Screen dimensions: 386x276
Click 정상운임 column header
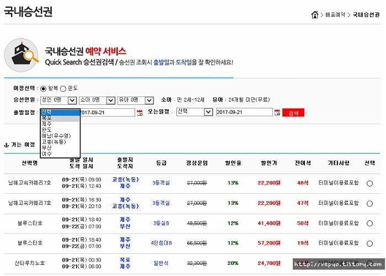click(x=197, y=163)
